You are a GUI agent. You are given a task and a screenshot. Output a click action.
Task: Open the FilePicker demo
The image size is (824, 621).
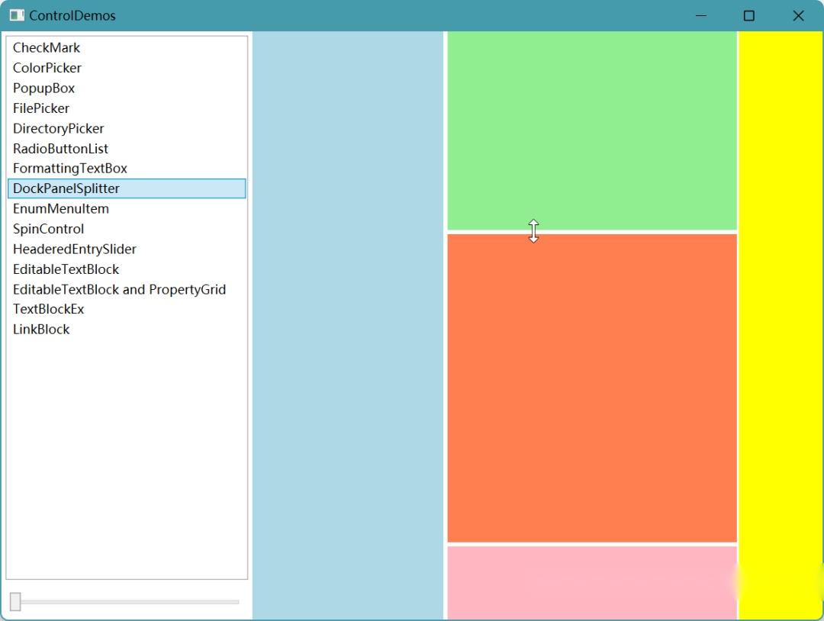pyautogui.click(x=40, y=108)
